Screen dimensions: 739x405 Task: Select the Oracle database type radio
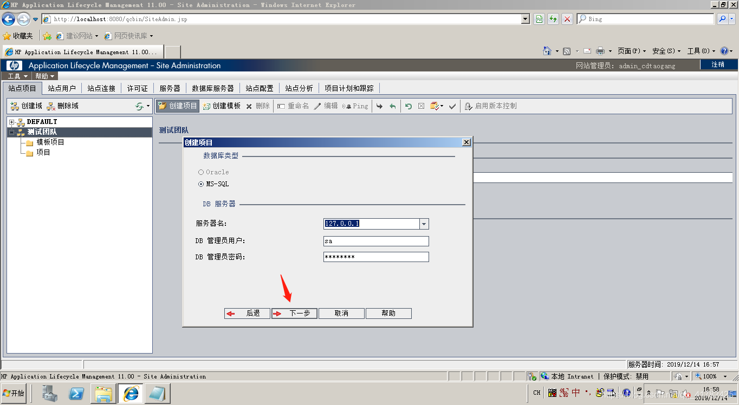pos(201,172)
